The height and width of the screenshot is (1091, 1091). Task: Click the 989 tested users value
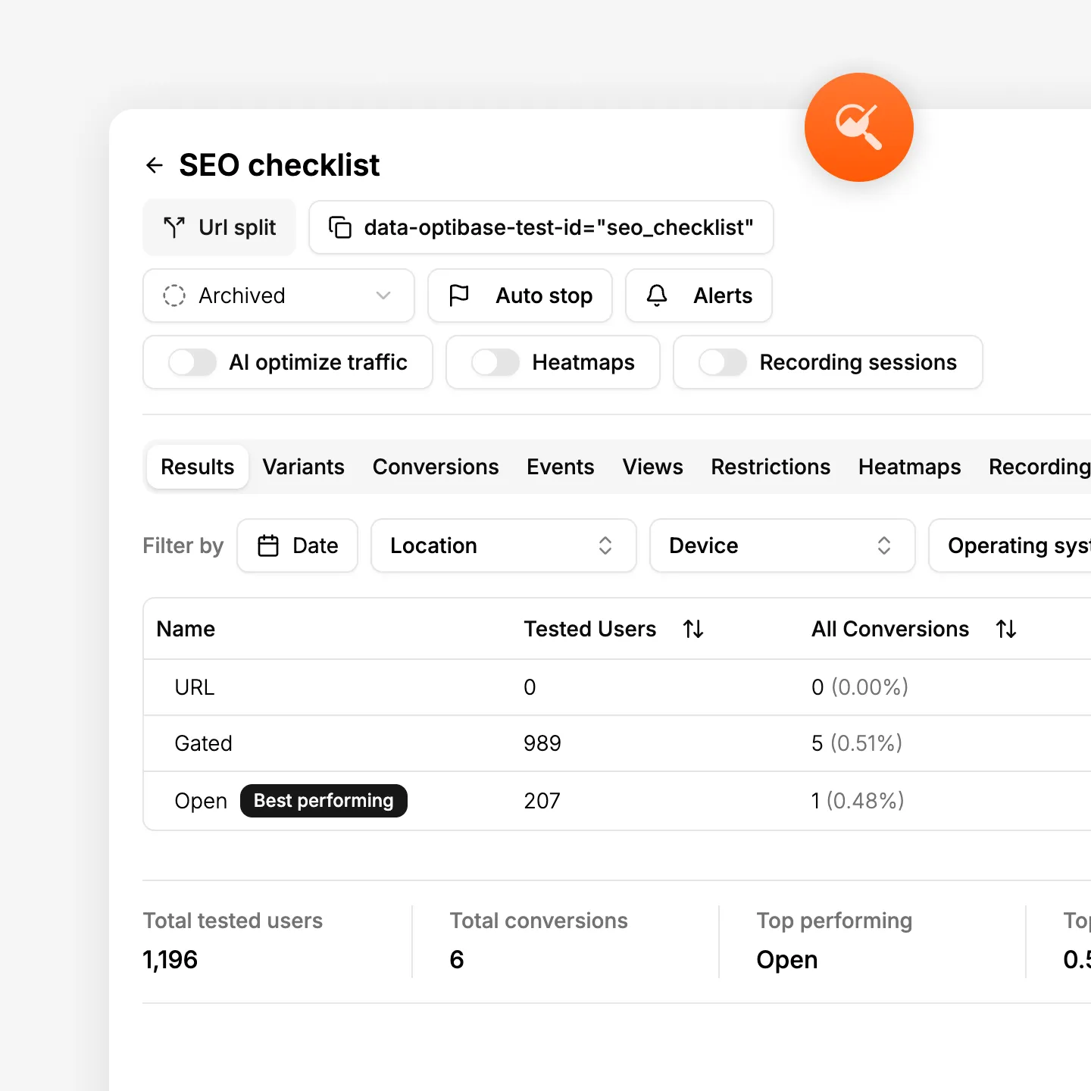tap(542, 743)
